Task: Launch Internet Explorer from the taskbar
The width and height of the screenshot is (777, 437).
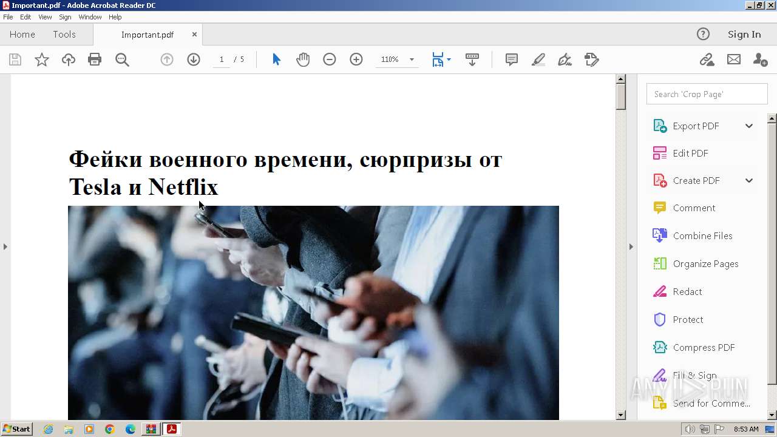Action: pyautogui.click(x=48, y=429)
